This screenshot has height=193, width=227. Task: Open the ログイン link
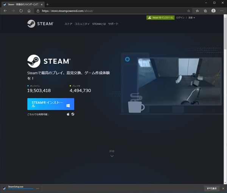pos(180,18)
